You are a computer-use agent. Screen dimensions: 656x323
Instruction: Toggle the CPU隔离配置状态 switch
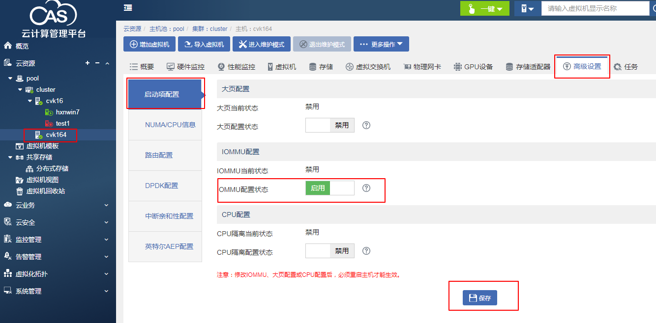[x=329, y=251]
